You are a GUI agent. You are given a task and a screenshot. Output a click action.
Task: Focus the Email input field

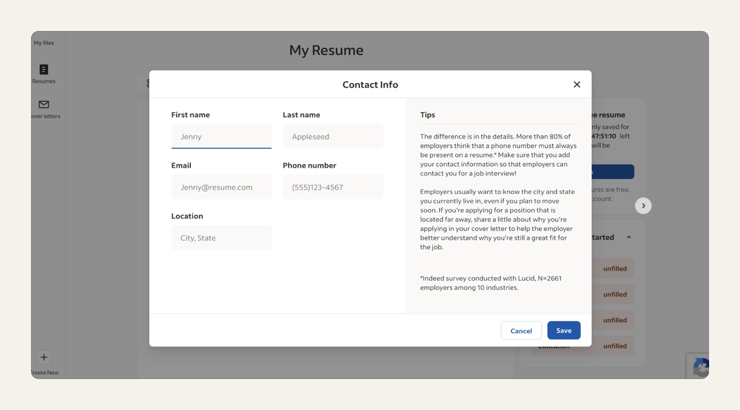pyautogui.click(x=222, y=187)
